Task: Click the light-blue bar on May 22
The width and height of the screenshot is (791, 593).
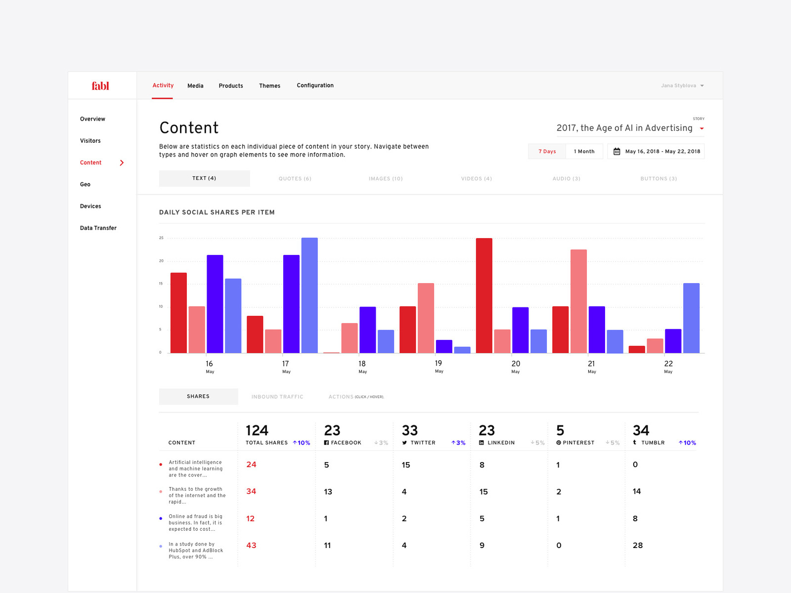Action: pyautogui.click(x=691, y=318)
